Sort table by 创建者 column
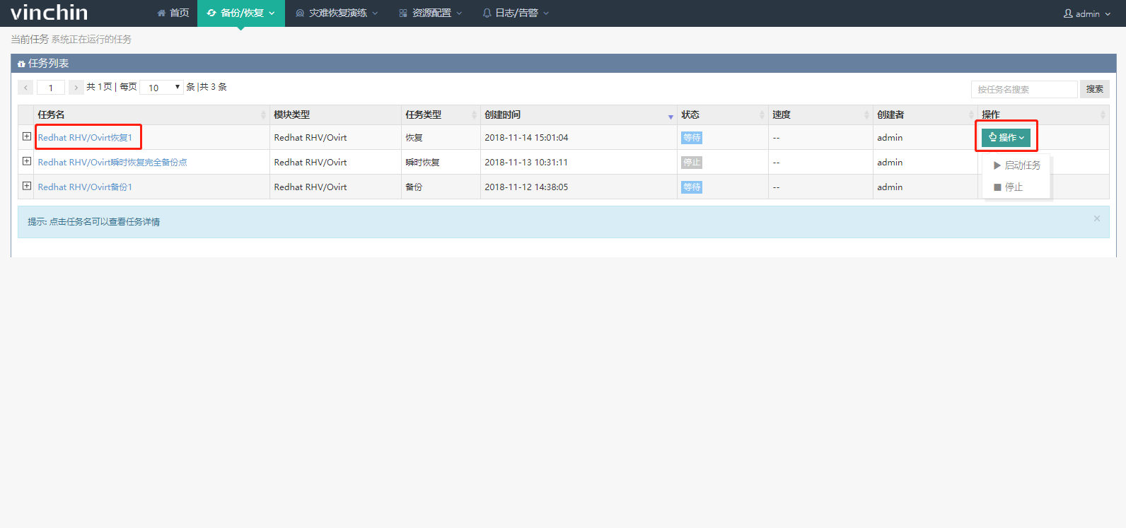The height and width of the screenshot is (528, 1126). click(x=925, y=115)
